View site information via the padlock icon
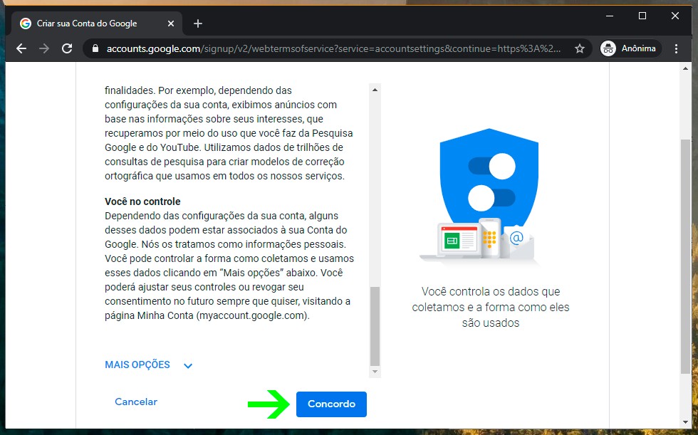Viewport: 698px width, 435px height. tap(95, 49)
